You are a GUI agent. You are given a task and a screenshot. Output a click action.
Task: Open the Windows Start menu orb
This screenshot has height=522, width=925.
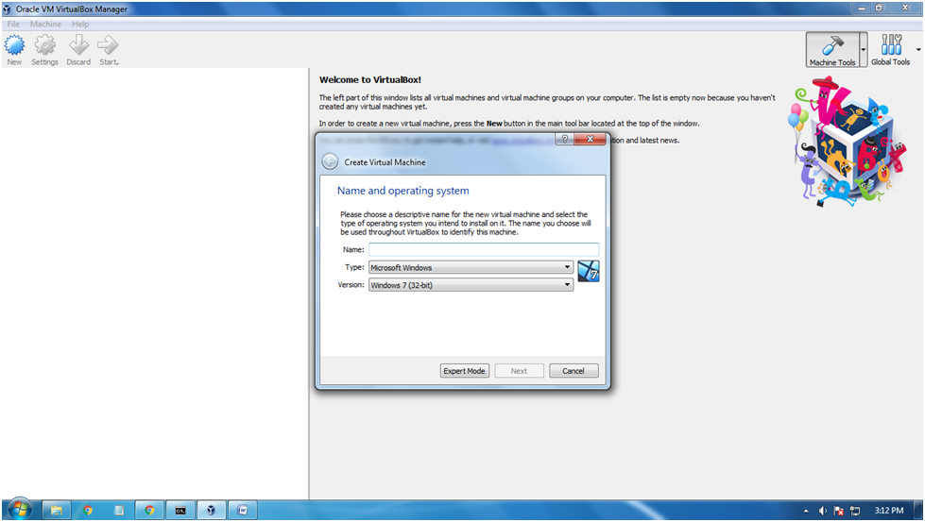20,510
